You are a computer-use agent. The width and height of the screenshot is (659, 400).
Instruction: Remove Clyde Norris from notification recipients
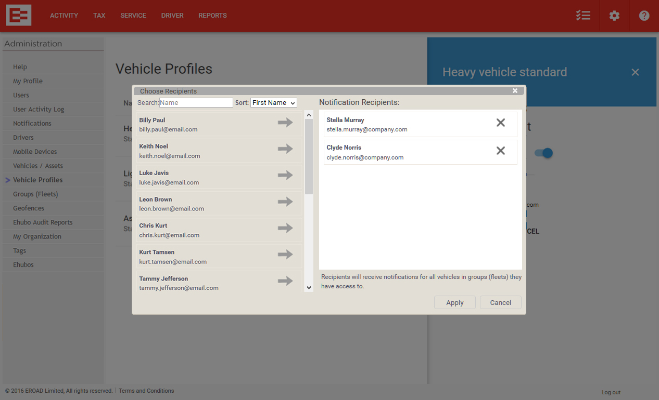pos(500,151)
